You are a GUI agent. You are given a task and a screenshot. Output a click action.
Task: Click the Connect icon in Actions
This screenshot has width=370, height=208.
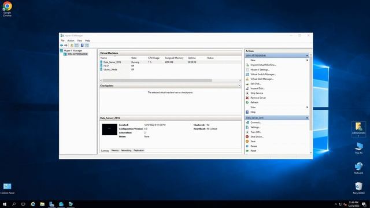247,122
